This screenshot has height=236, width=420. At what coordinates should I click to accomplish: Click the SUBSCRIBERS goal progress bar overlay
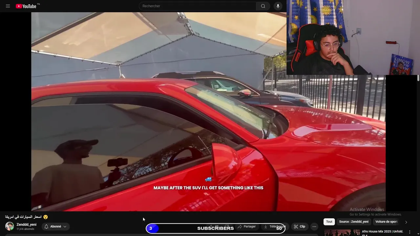(216, 228)
